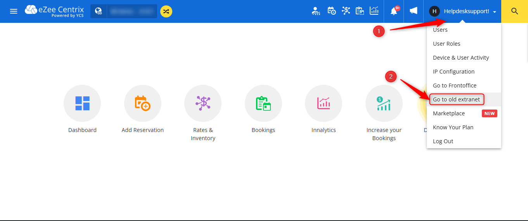
Task: Open the Innalytics tile icon
Action: tap(324, 103)
